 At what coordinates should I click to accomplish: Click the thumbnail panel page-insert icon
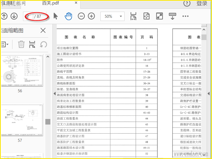point(32,44)
